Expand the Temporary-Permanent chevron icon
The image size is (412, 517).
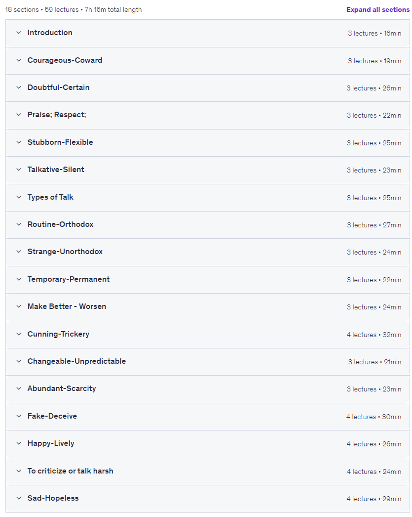[19, 279]
